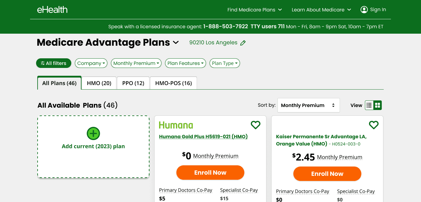421x202 pixels.
Task: Open the Sort by Monthly Premium select
Action: click(x=309, y=105)
